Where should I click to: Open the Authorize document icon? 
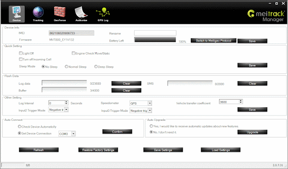point(81,14)
